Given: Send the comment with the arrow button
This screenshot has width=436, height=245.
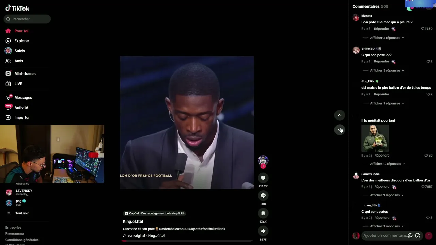Looking at the screenshot, I should tap(429, 235).
